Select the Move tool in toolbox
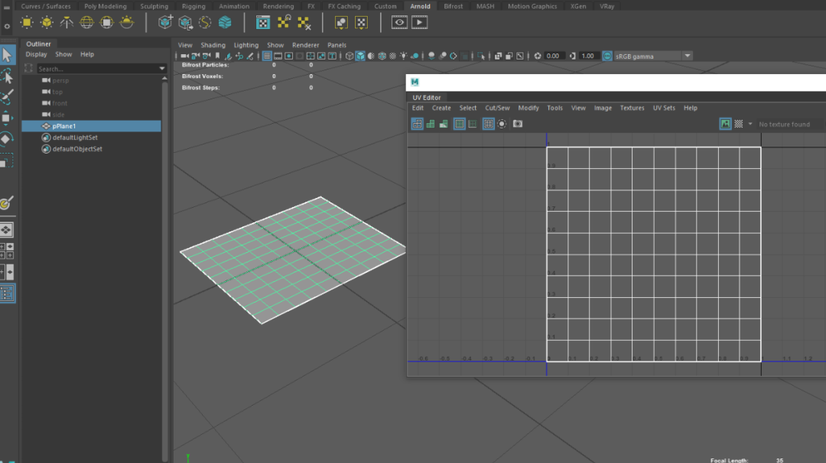 point(7,118)
